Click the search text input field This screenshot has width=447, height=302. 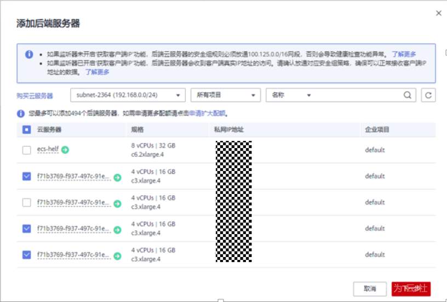[357, 95]
